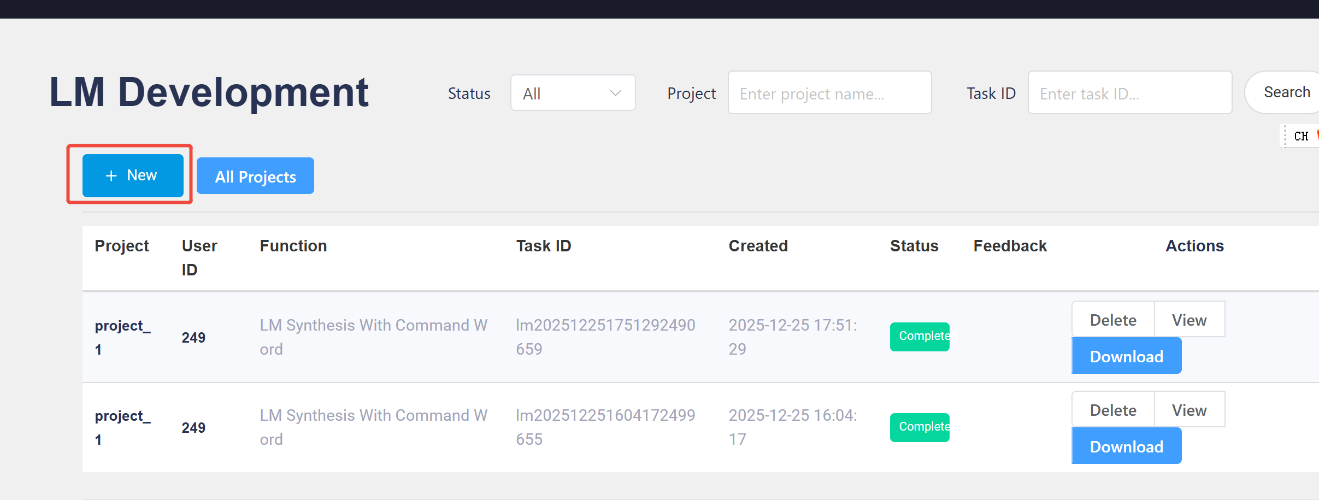Delete the task created at 17:51
The height and width of the screenshot is (500, 1319).
coord(1112,320)
